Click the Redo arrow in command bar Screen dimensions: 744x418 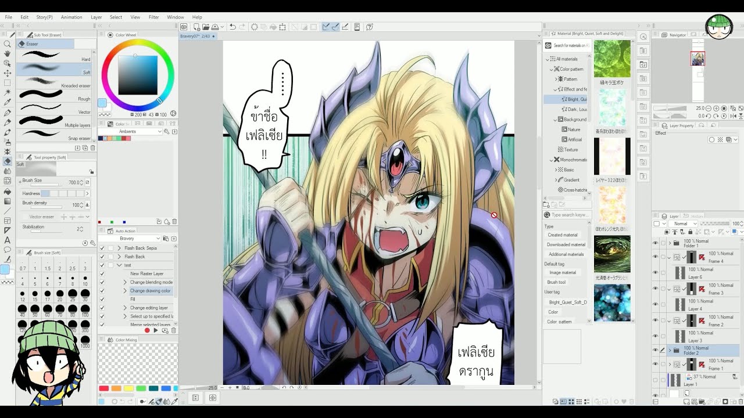[x=242, y=27]
